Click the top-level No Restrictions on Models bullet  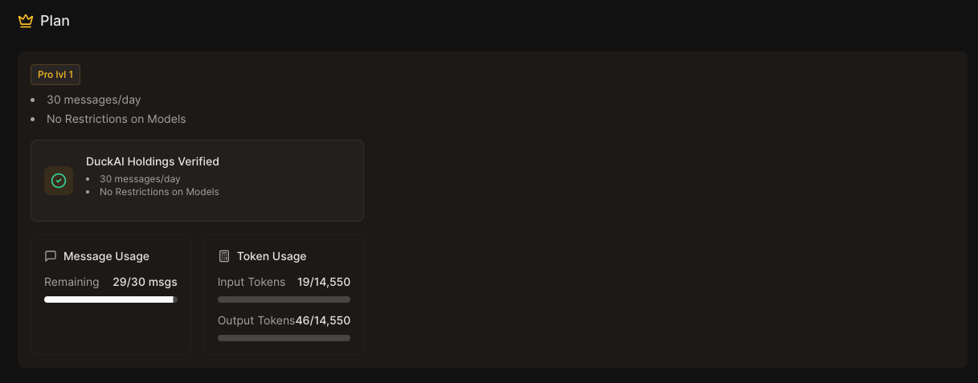tap(117, 119)
